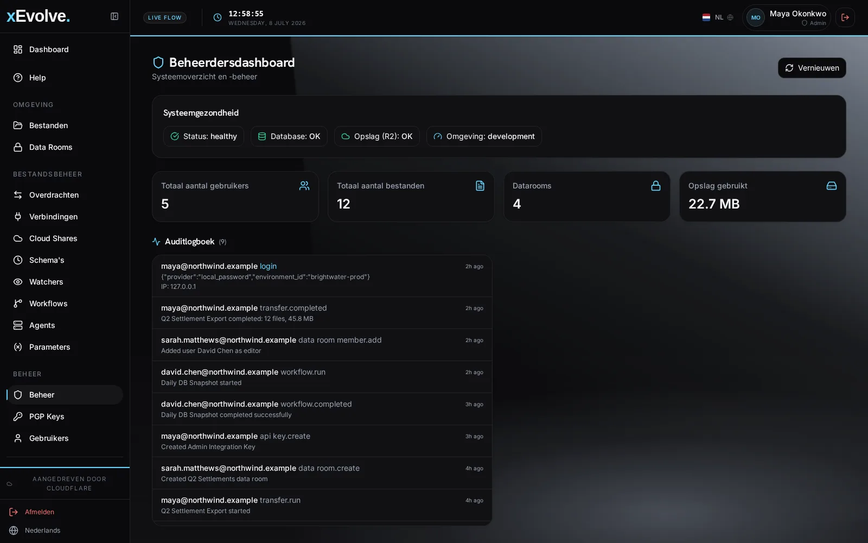The image size is (868, 543).
Task: Click the Watchers eye icon
Action: [x=18, y=282]
